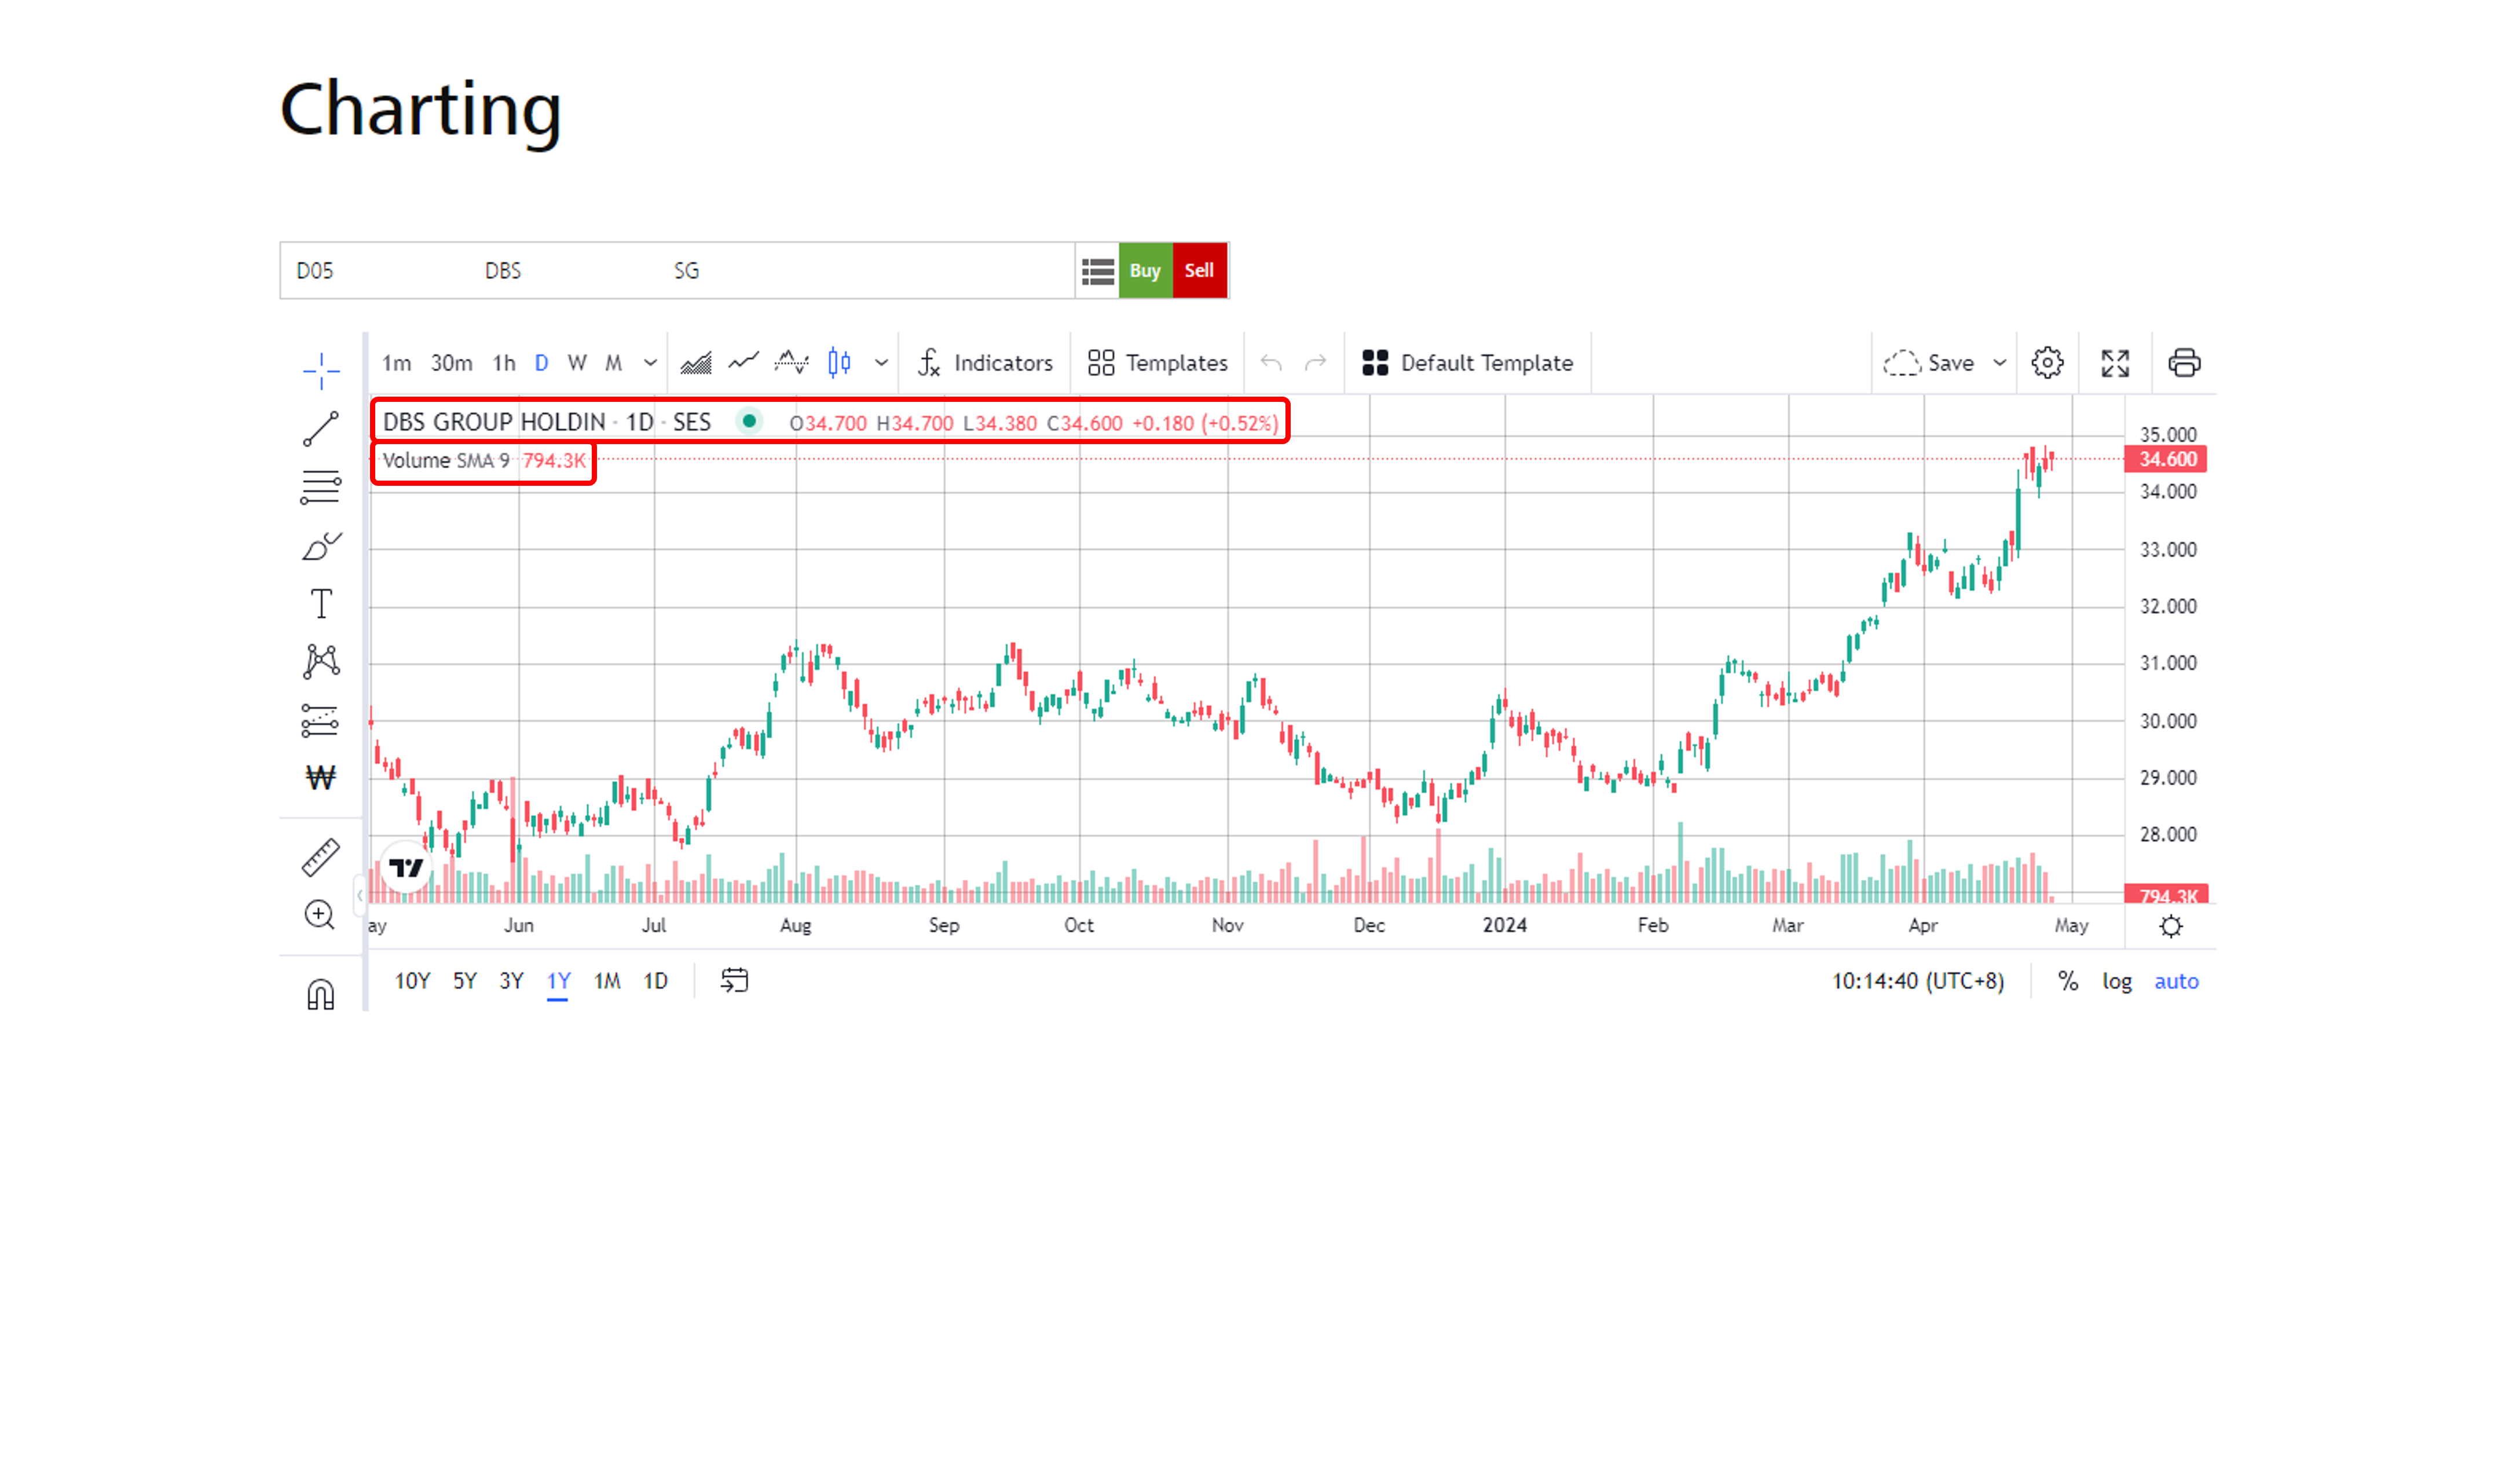This screenshot has width=2520, height=1465.
Task: Switch chart to fullscreen mode
Action: coord(2115,363)
